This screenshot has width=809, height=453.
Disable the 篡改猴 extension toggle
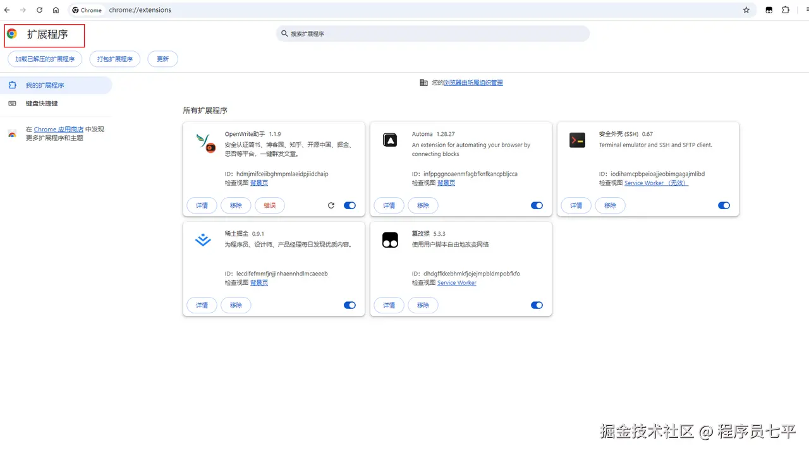[x=537, y=305]
